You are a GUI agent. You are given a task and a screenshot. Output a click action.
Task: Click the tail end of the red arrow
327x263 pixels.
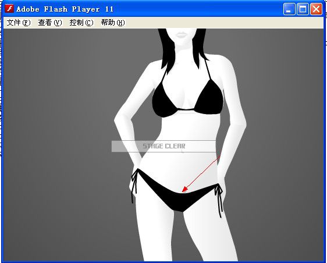[219, 156]
